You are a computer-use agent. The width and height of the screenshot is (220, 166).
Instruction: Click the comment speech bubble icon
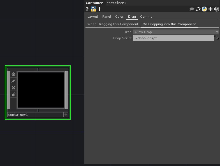(x=192, y=9)
